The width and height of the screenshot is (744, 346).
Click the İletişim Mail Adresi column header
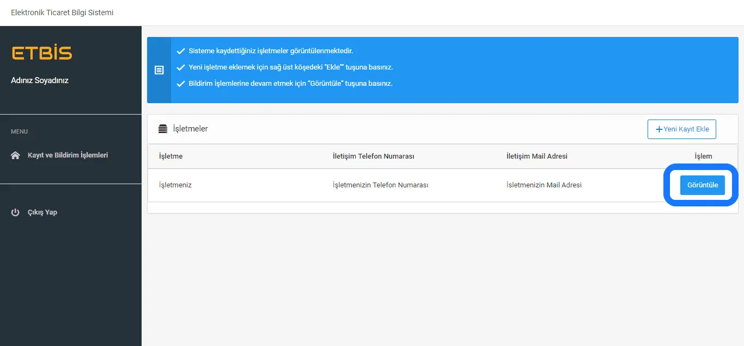point(536,156)
